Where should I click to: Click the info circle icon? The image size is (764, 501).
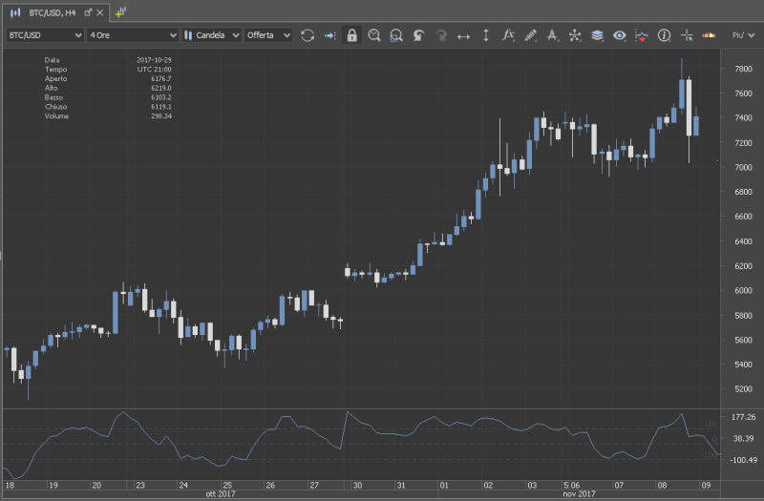click(664, 35)
